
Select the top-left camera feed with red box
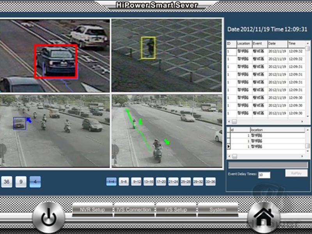click(55, 55)
